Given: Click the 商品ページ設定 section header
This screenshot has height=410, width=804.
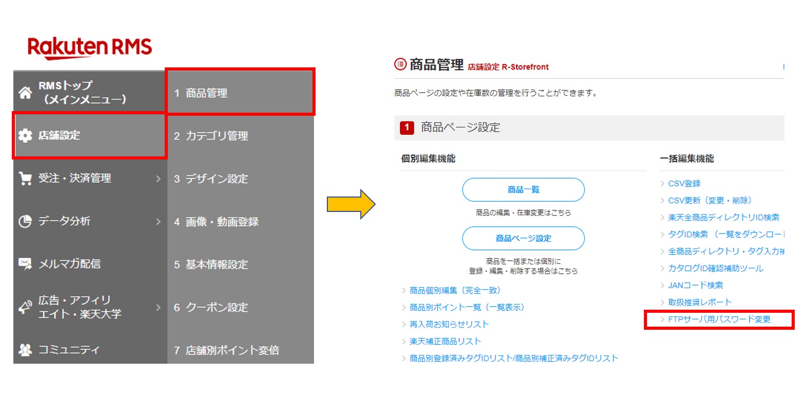Looking at the screenshot, I should coord(589,128).
